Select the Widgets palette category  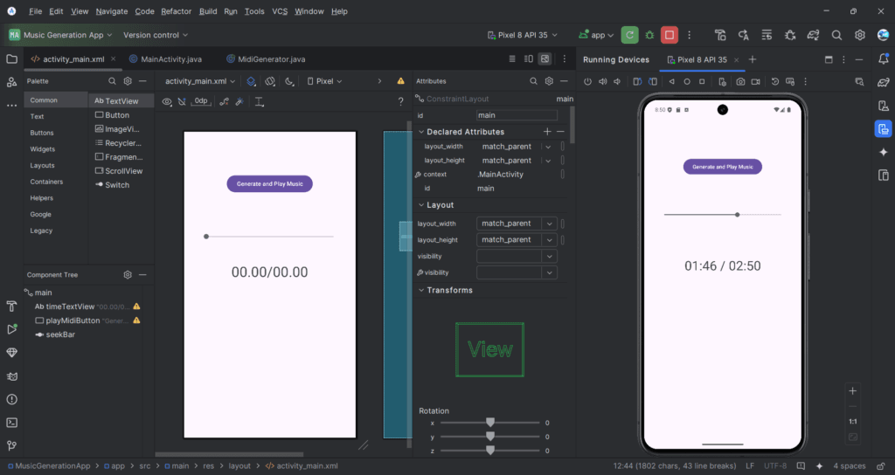[x=43, y=148]
